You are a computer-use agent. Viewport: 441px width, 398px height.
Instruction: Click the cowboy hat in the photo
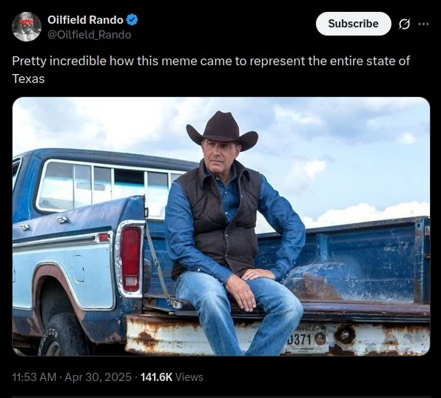tap(222, 131)
